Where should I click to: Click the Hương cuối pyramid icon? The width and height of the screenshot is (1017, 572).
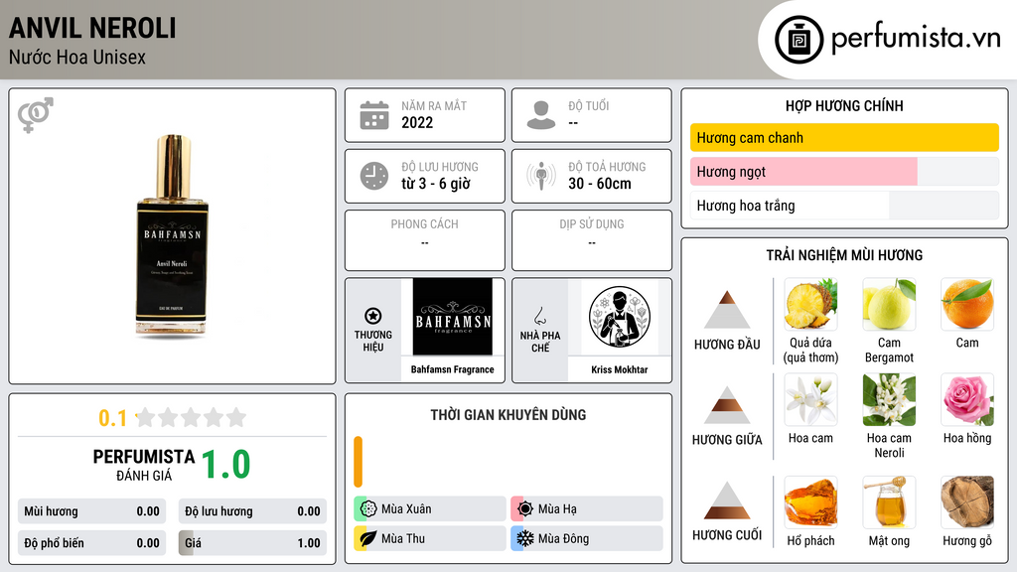tap(727, 500)
